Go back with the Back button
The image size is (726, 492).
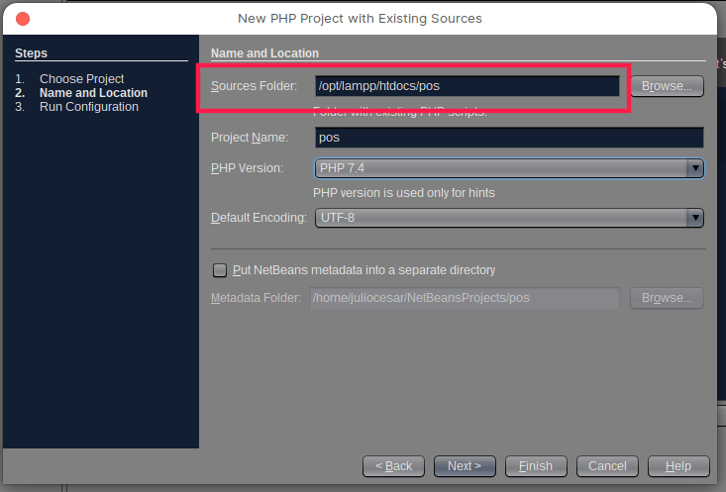click(x=393, y=465)
